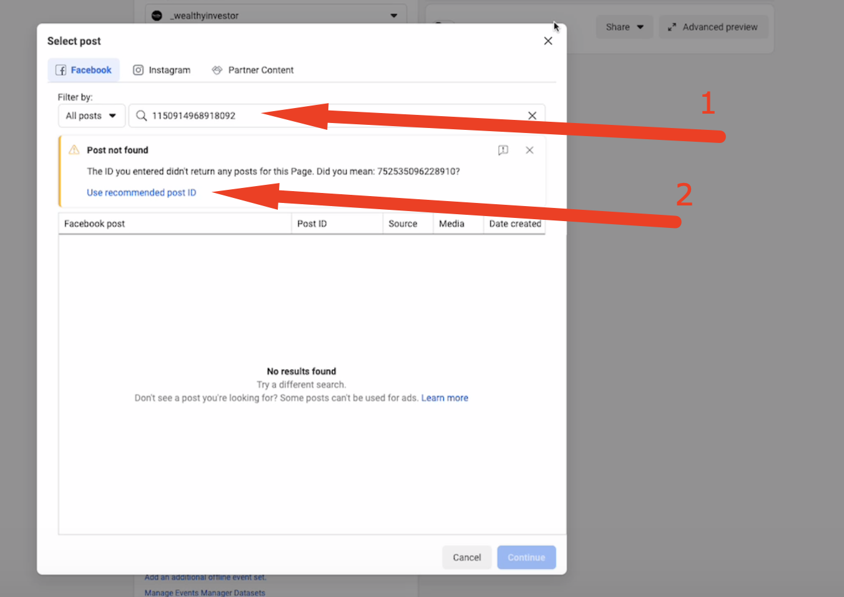This screenshot has width=844, height=597.
Task: Click the Post ID column header
Action: coord(337,224)
